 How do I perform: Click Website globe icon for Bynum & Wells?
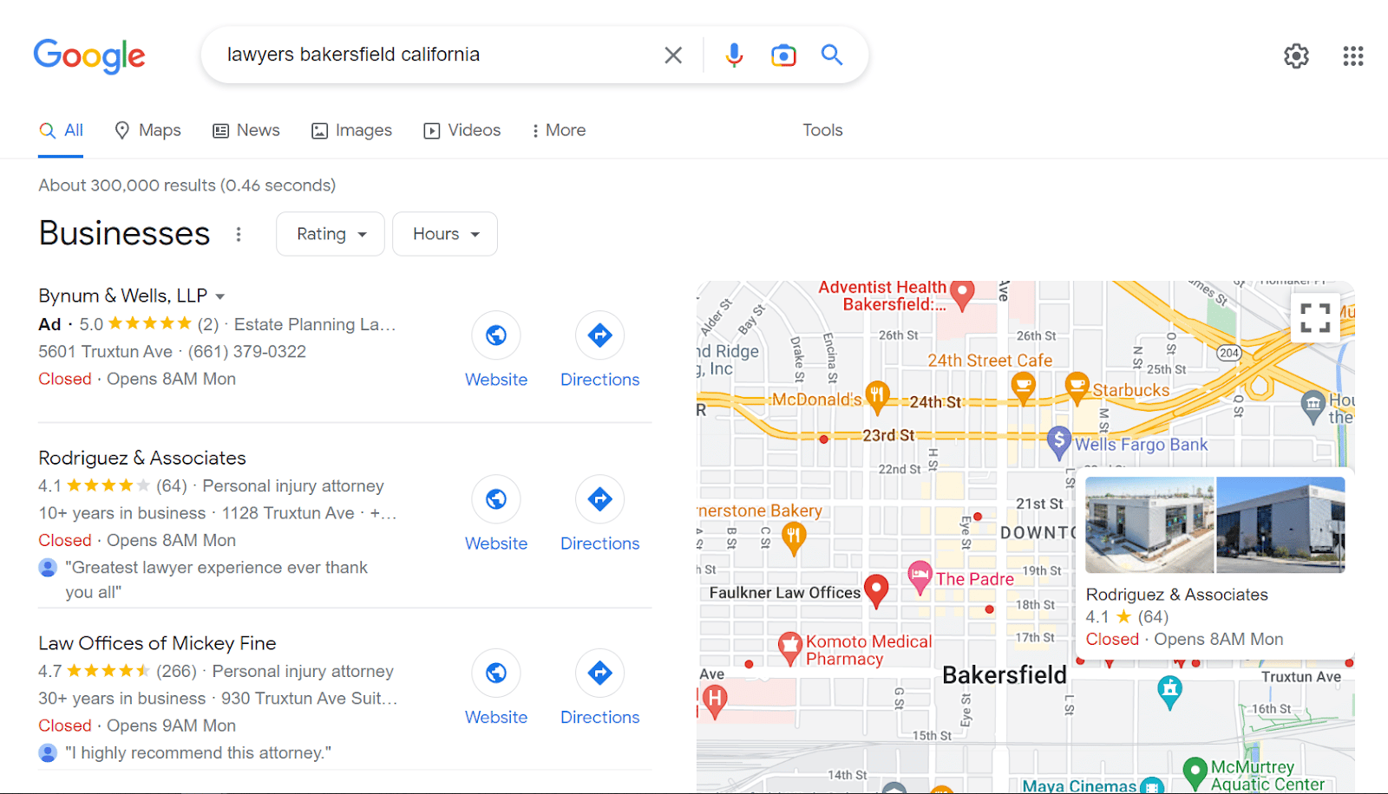pyautogui.click(x=496, y=335)
